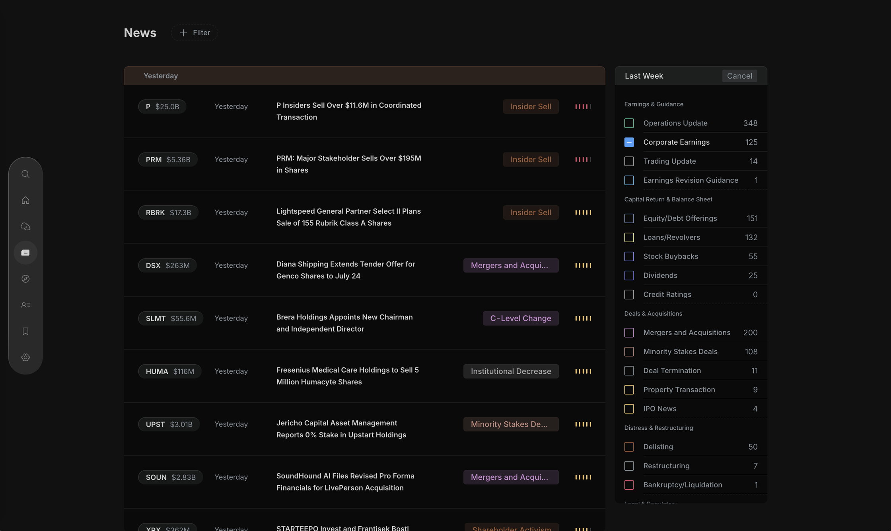
Task: Click yellow importance bars on DSX row
Action: (x=583, y=266)
